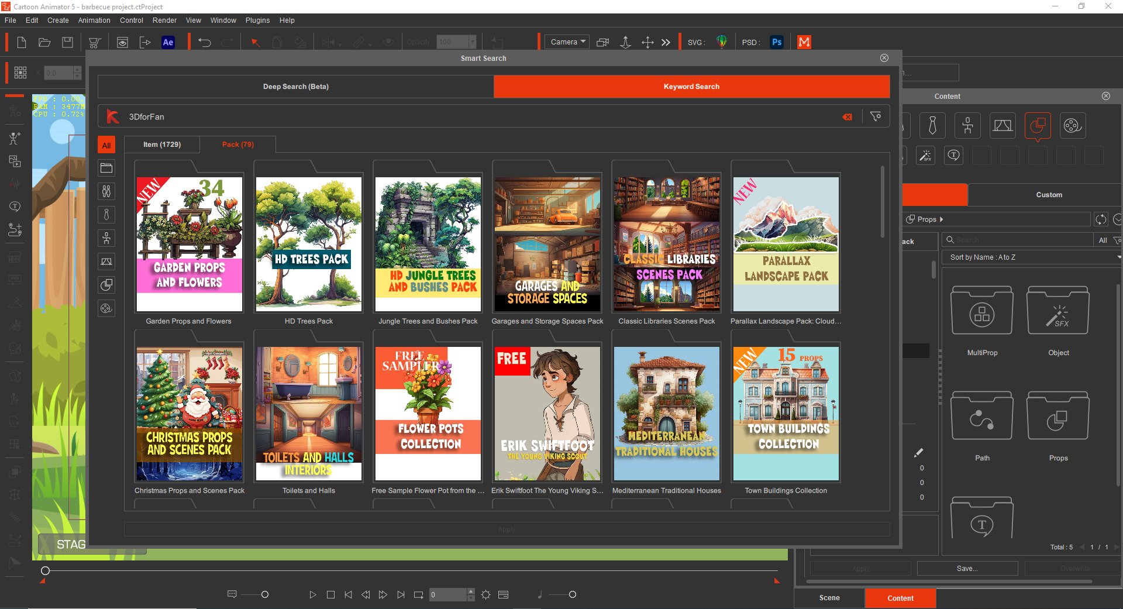Viewport: 1123px width, 609px height.
Task: Expand more toolbar tools chevron
Action: (x=666, y=42)
